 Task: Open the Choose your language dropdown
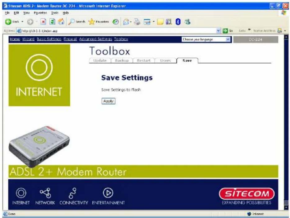pos(206,39)
